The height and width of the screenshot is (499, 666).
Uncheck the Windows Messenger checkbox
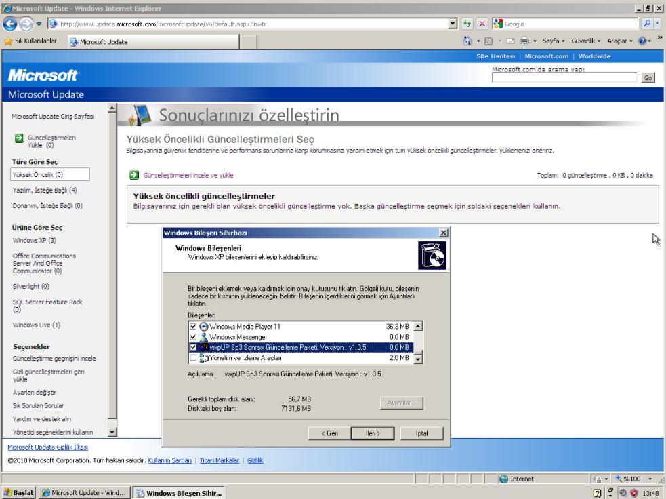coord(193,337)
